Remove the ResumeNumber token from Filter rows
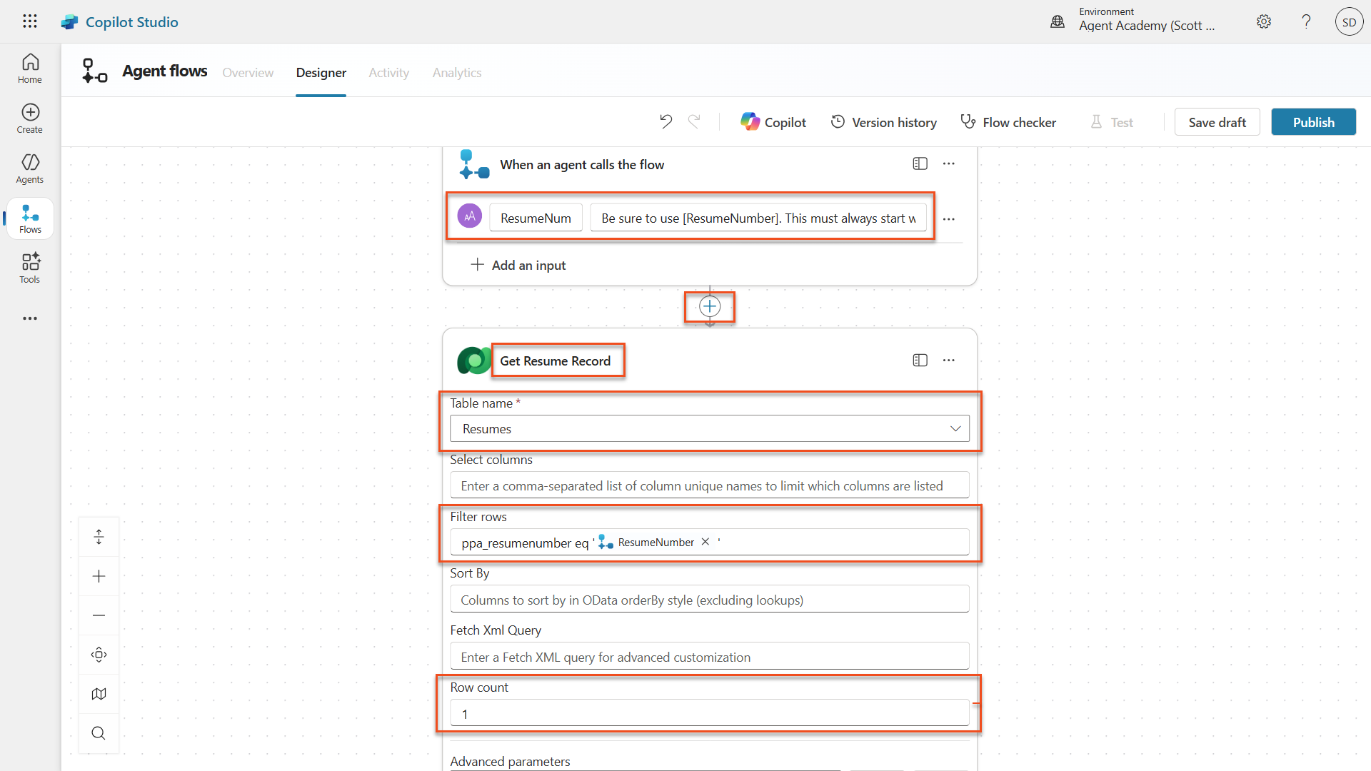 (x=705, y=542)
